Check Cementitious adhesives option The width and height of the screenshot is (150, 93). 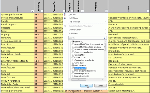click(x=73, y=52)
